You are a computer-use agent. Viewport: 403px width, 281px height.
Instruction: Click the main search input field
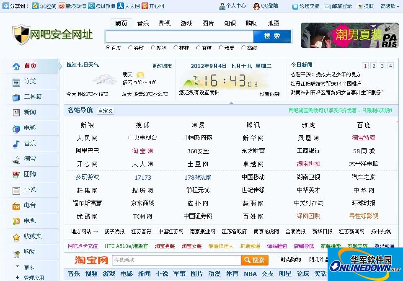[180, 36]
